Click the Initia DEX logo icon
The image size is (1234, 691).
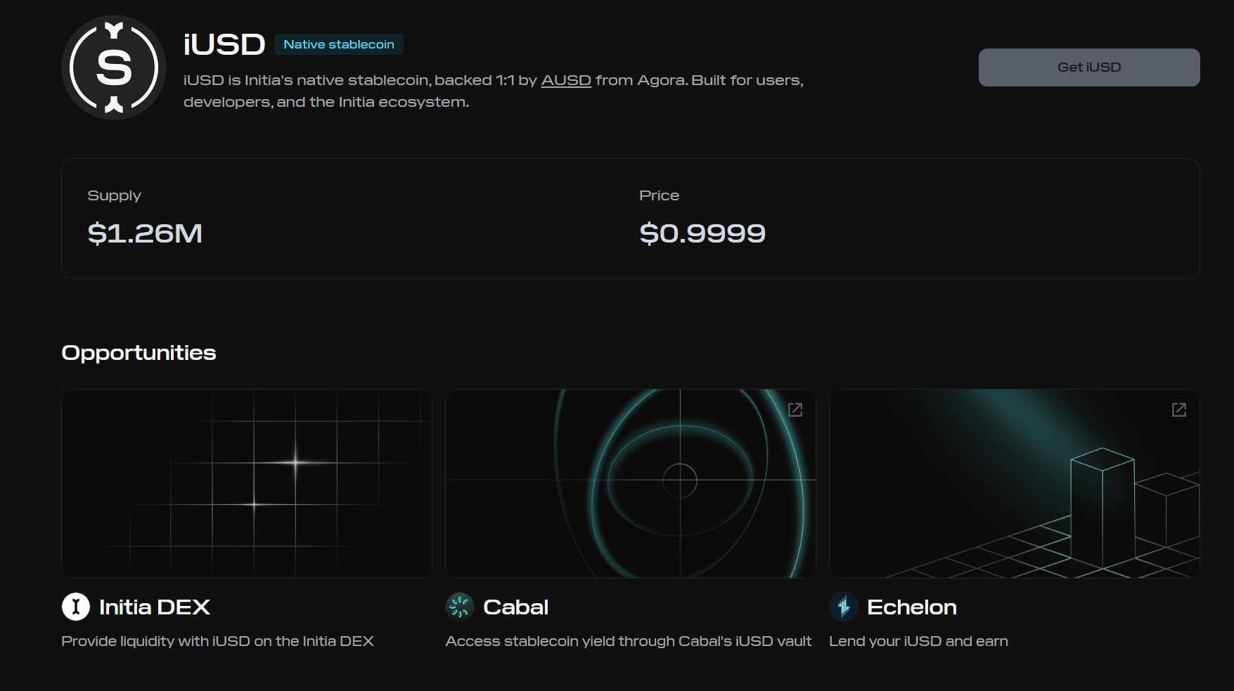tap(76, 607)
